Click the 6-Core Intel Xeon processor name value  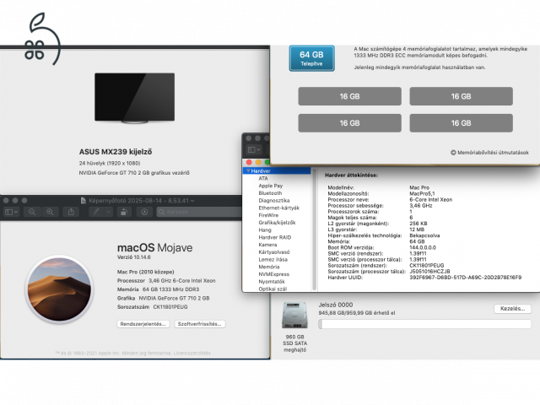430,200
